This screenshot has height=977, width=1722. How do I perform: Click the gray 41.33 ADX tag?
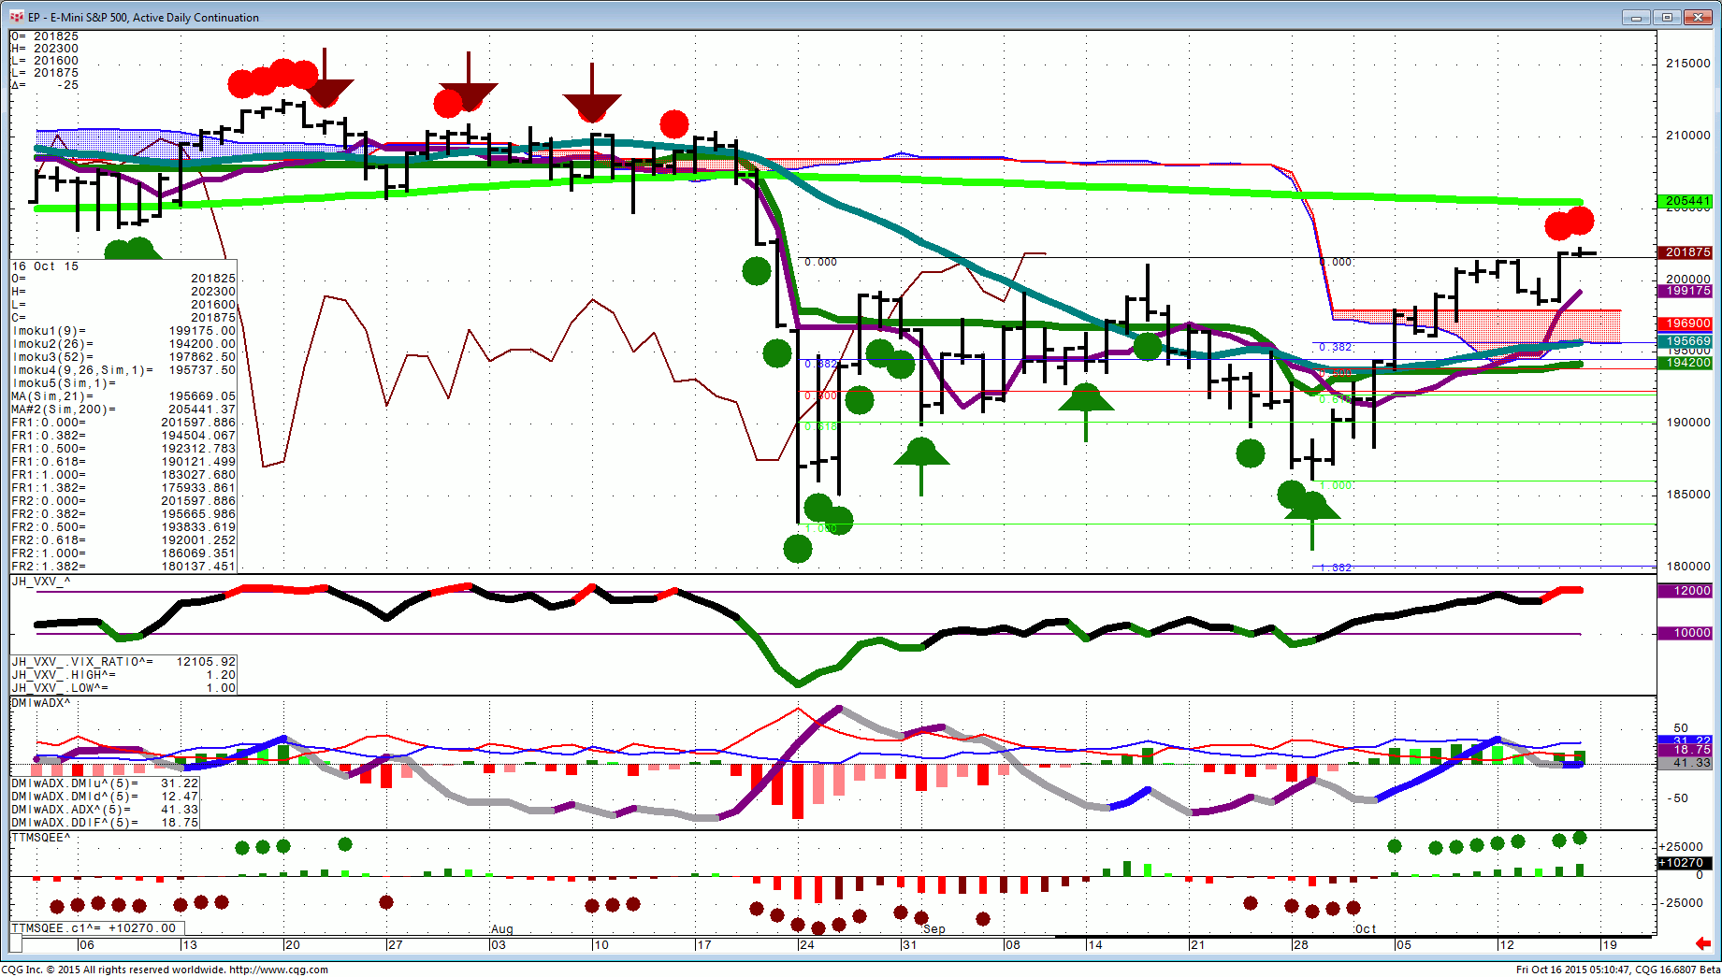tap(1685, 763)
